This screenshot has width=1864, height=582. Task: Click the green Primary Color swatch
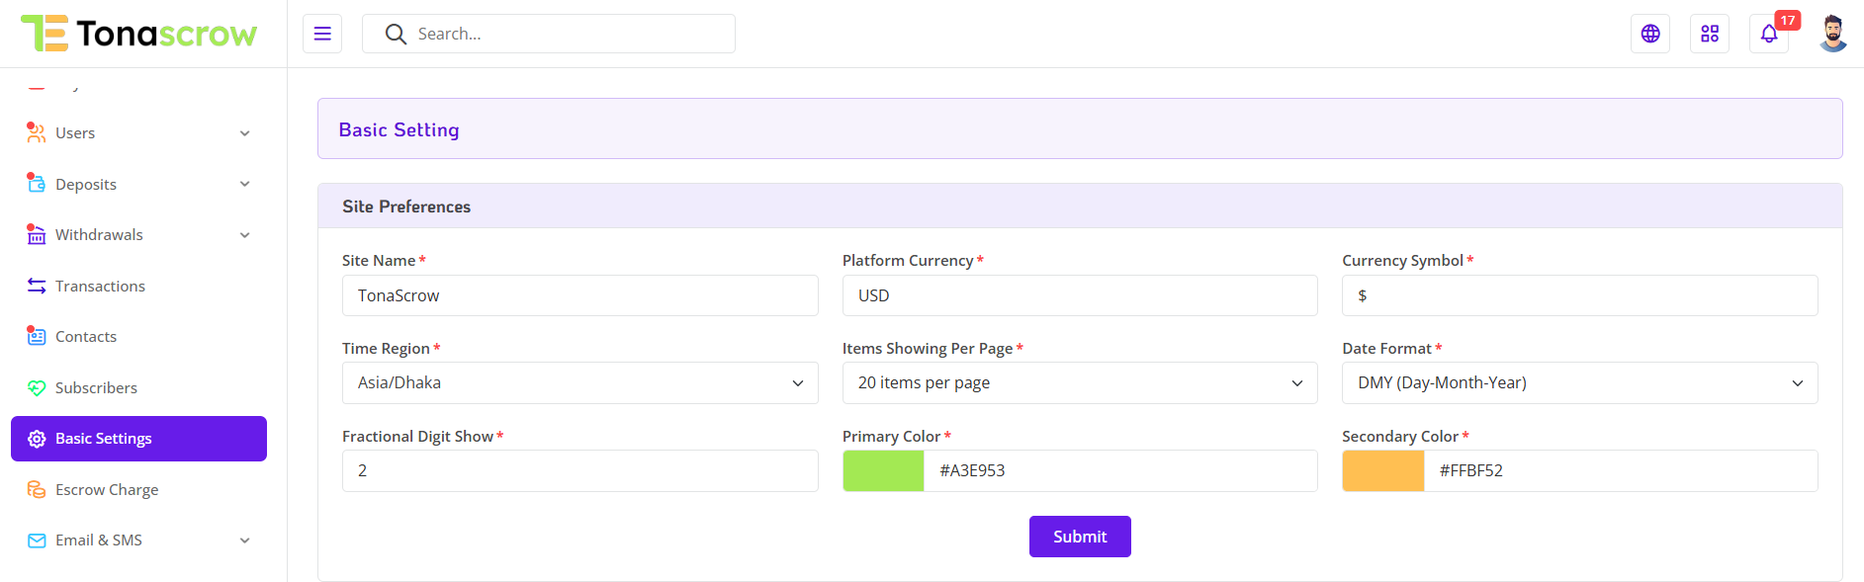[883, 471]
